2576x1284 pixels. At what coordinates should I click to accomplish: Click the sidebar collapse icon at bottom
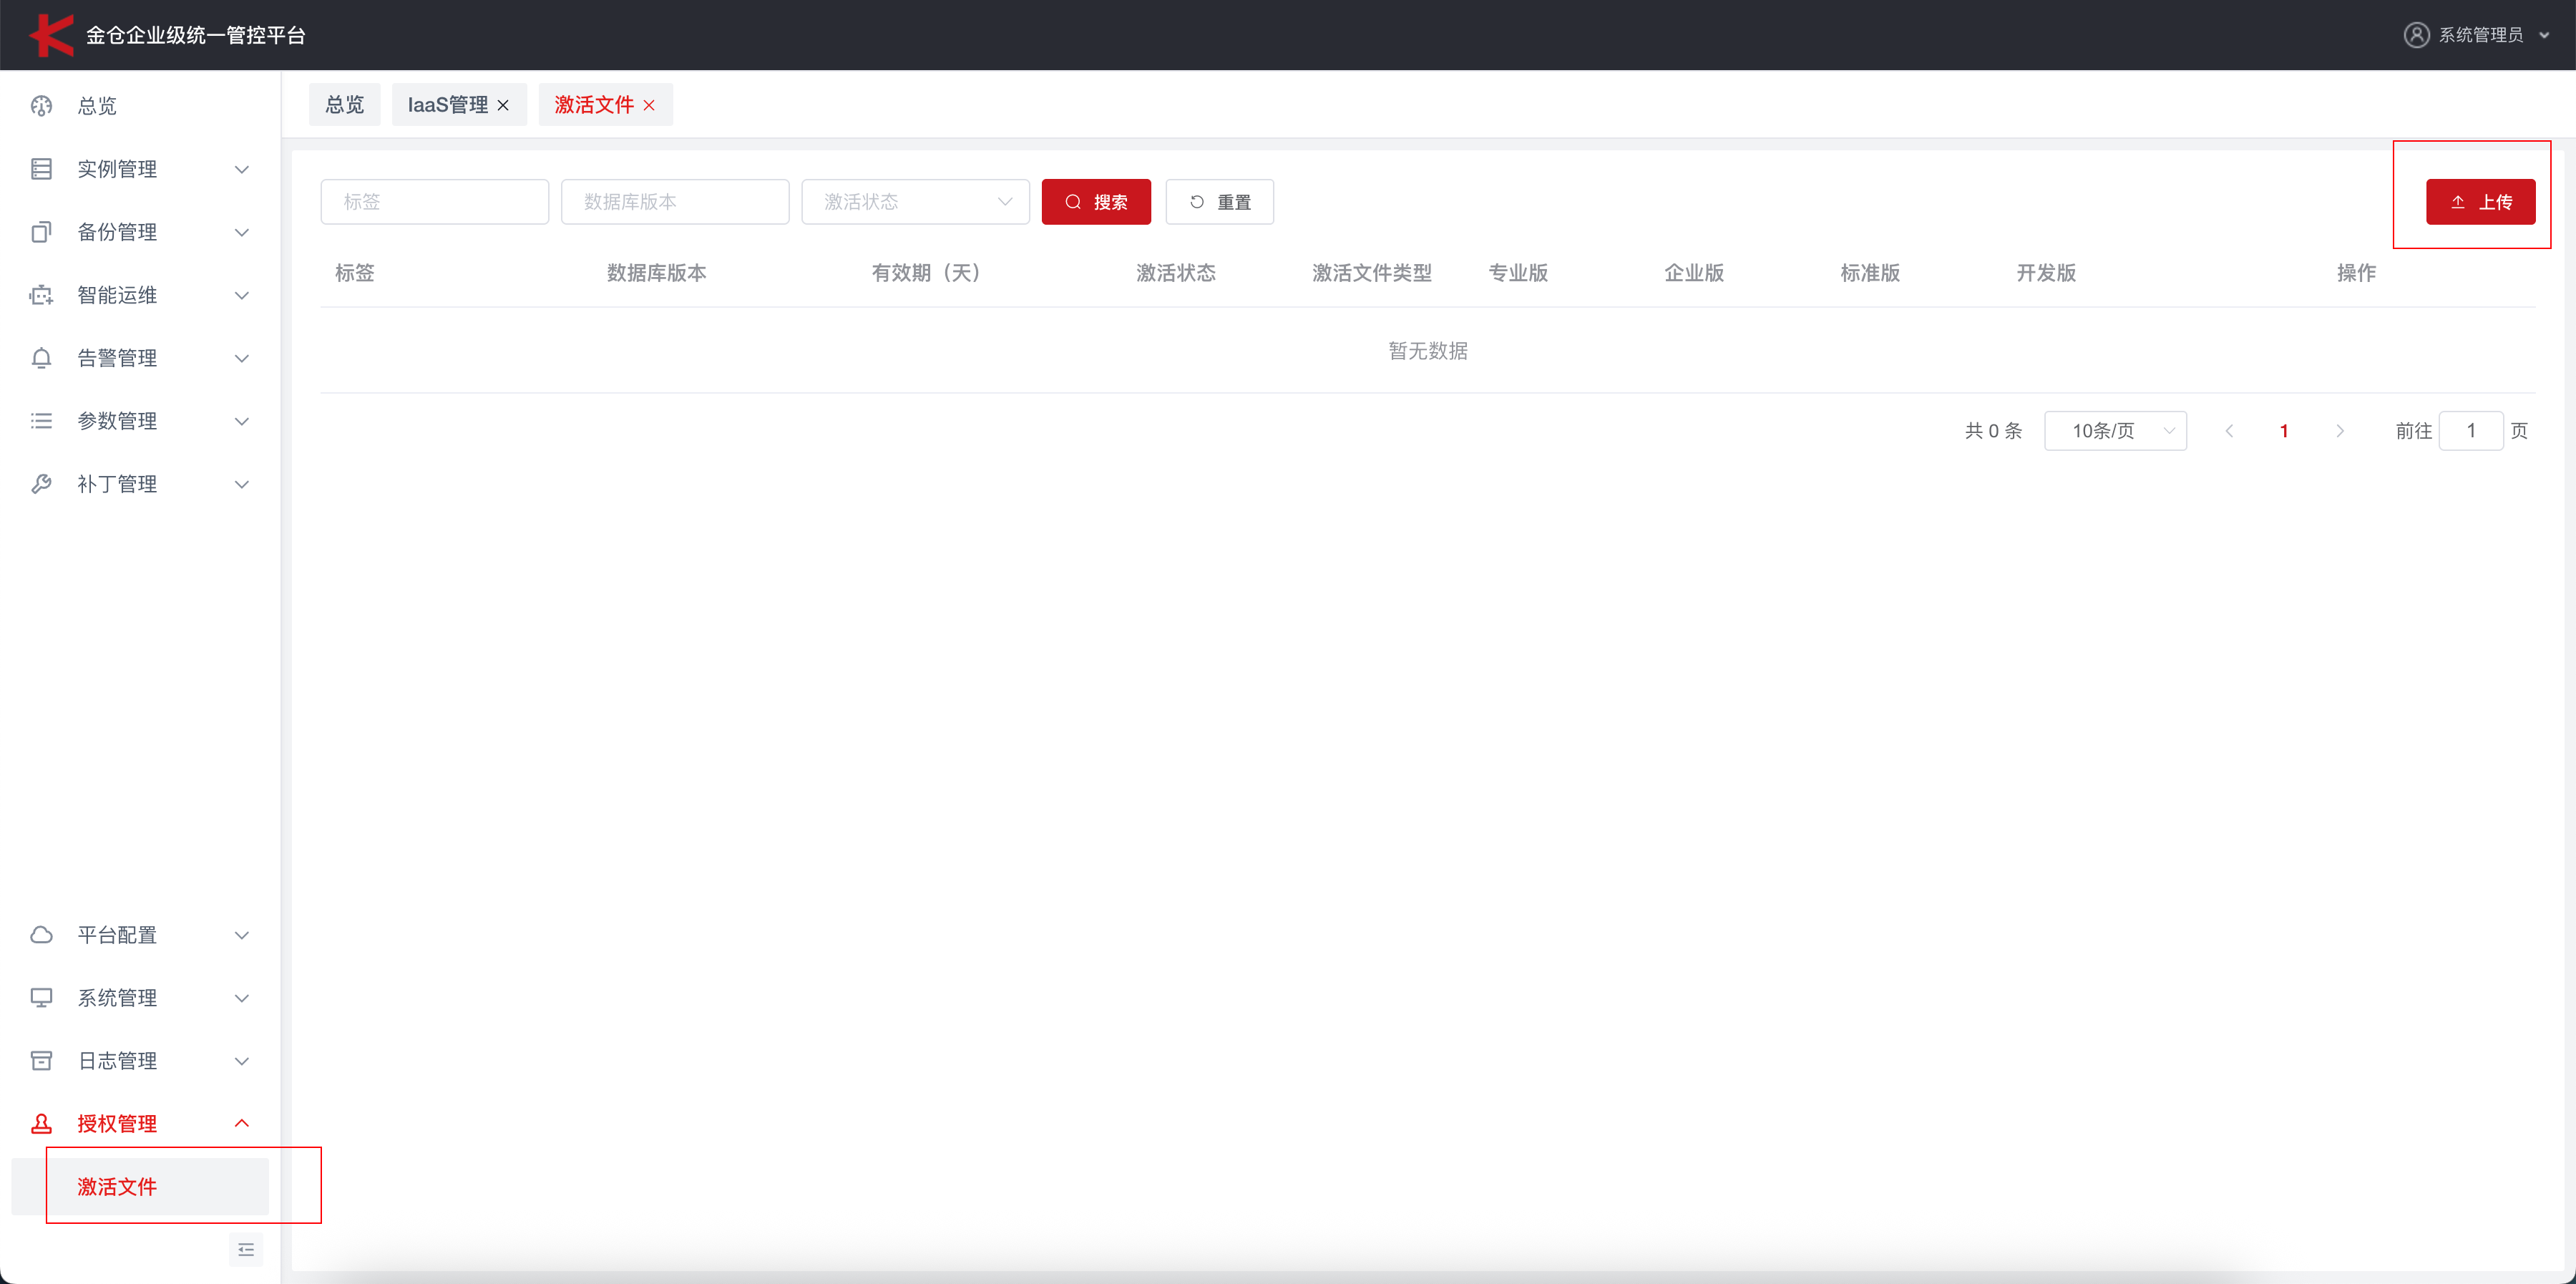coord(246,1250)
